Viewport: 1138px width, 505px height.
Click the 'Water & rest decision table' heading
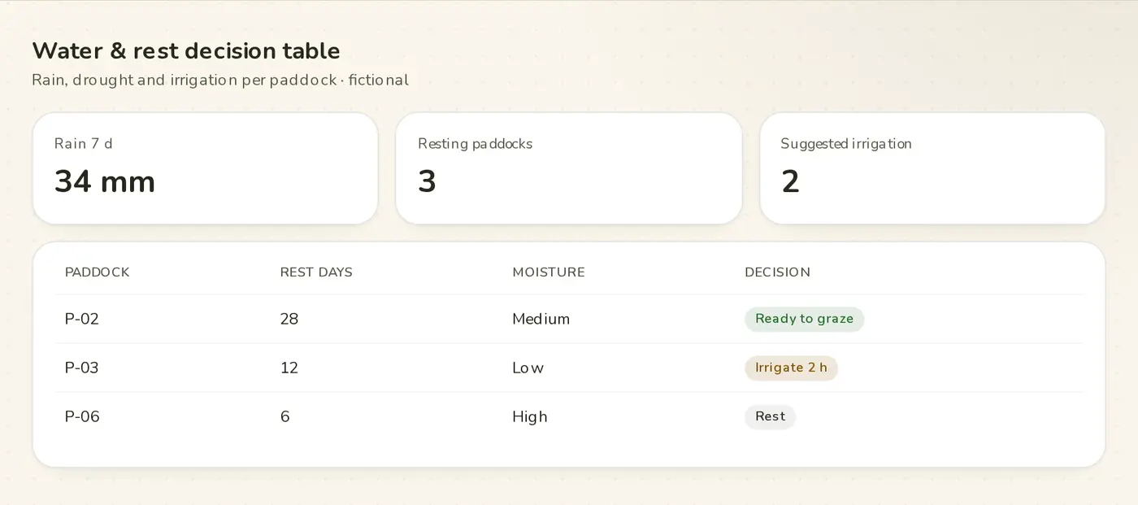[x=186, y=50]
